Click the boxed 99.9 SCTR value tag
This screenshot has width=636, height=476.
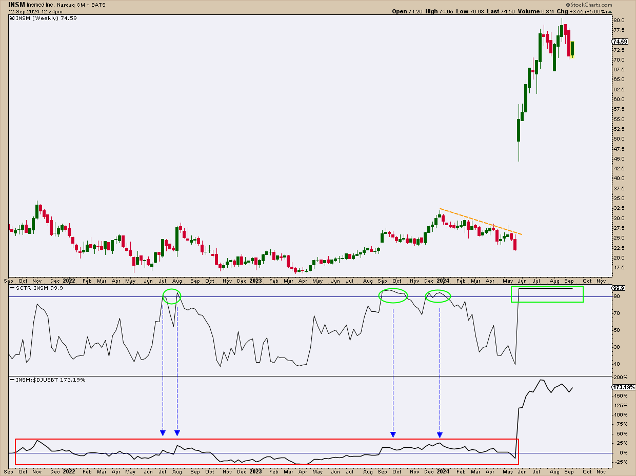pos(618,288)
